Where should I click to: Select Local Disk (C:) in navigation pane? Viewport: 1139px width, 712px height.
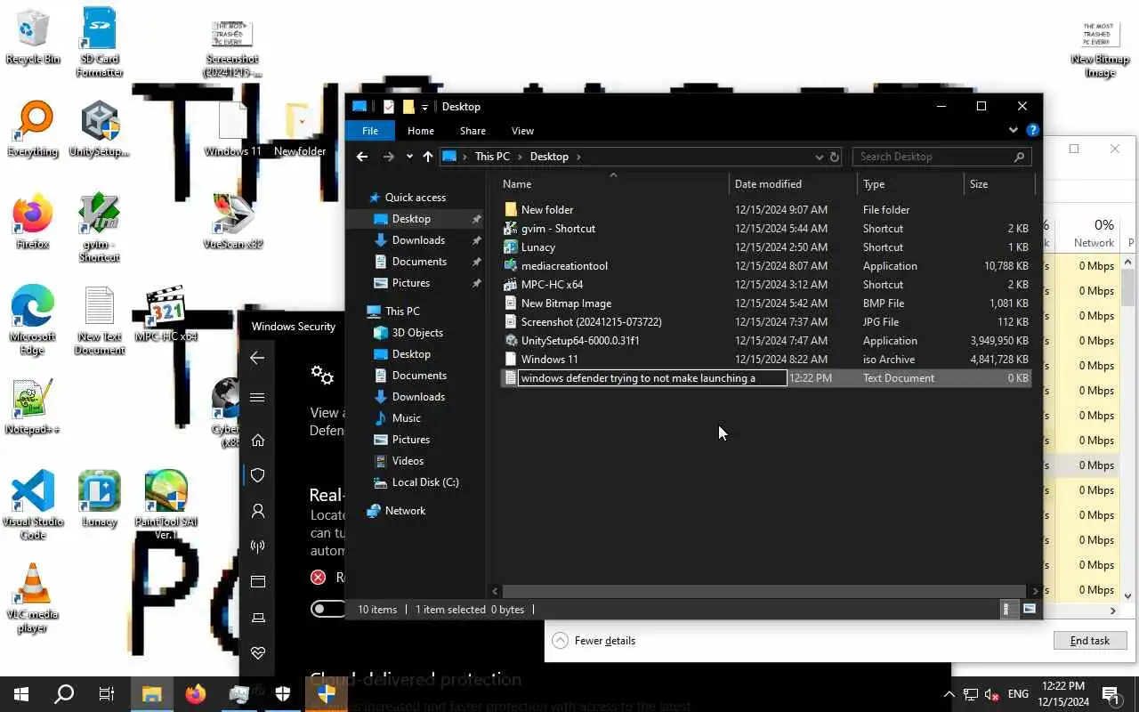tap(425, 482)
